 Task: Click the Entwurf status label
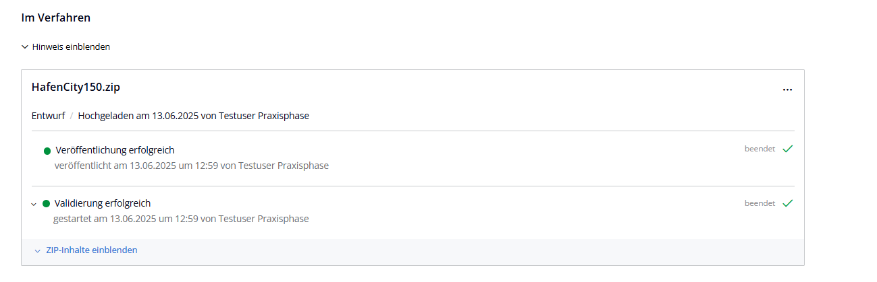point(48,116)
